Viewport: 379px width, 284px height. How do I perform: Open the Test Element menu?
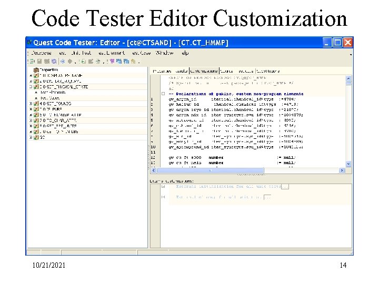112,53
